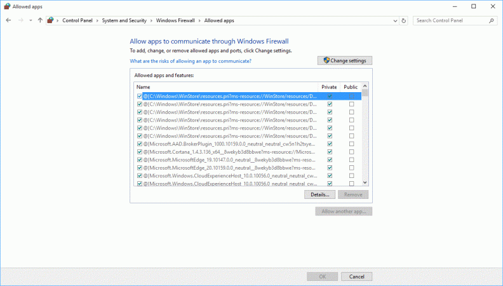
Task: Toggle Private for Microsoft.Cortana
Action: pyautogui.click(x=330, y=152)
